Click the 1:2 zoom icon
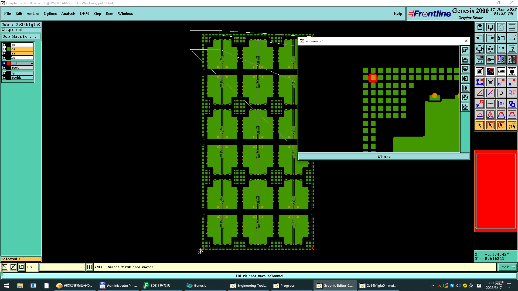Image resolution: width=518 pixels, height=291 pixels. pos(501,49)
